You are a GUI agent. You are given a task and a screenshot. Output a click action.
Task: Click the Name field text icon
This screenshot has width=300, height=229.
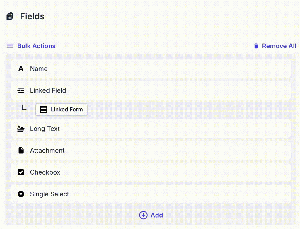[21, 69]
